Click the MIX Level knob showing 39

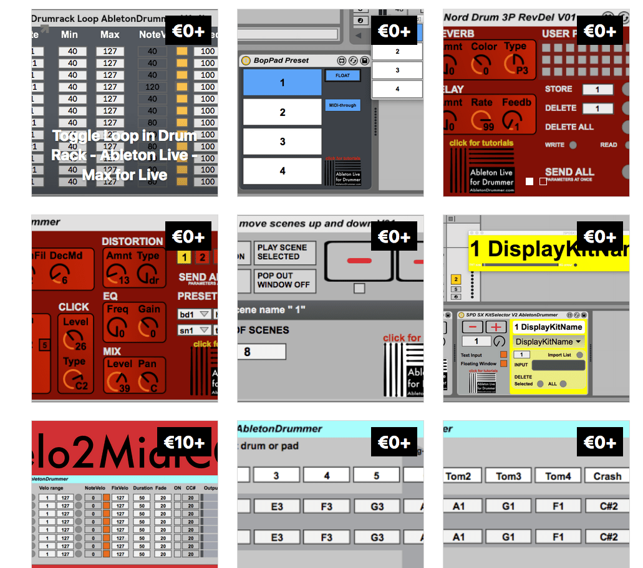118,382
